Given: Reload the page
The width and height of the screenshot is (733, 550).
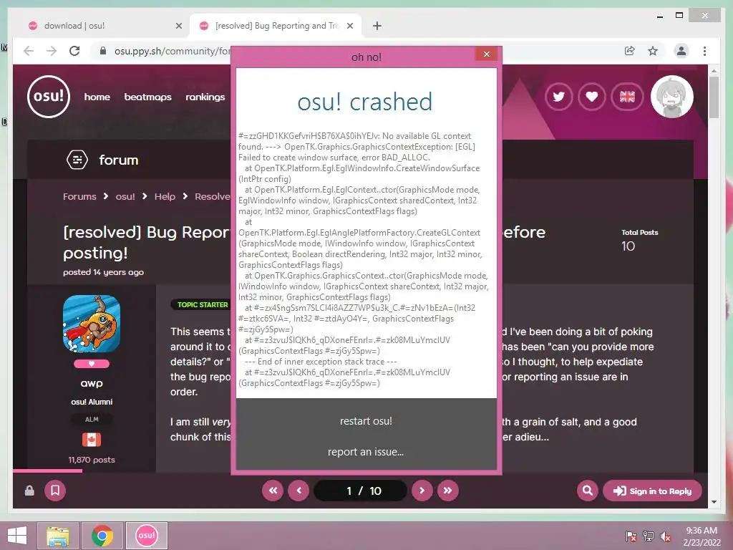Looking at the screenshot, I should coord(74,51).
